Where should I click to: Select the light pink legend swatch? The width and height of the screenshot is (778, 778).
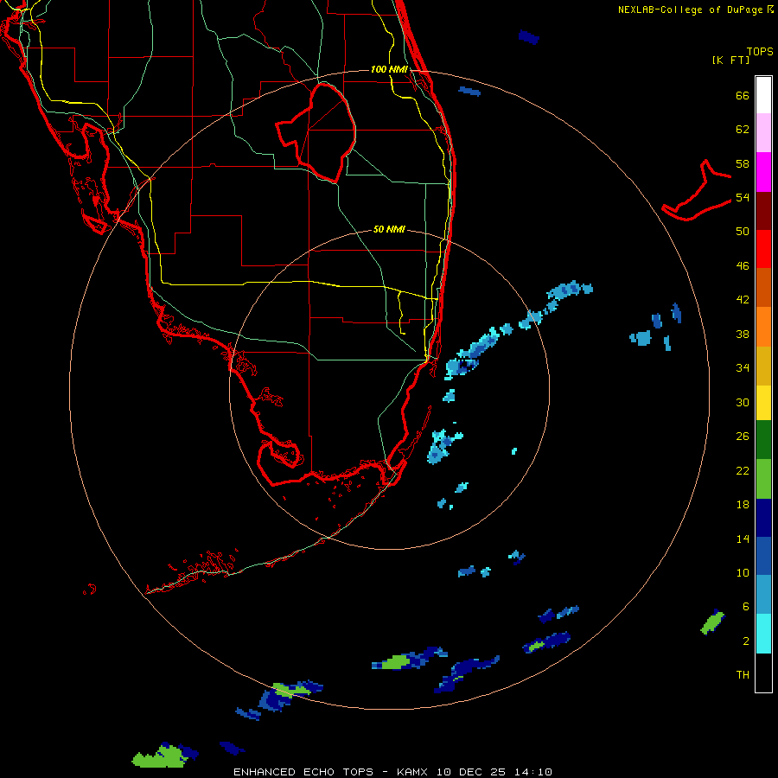point(763,132)
